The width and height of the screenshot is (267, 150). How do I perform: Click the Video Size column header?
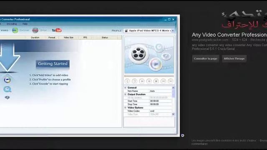pyautogui.click(x=68, y=37)
